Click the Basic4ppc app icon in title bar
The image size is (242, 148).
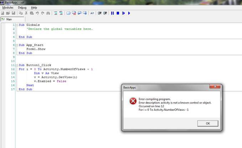tap(2, 2)
